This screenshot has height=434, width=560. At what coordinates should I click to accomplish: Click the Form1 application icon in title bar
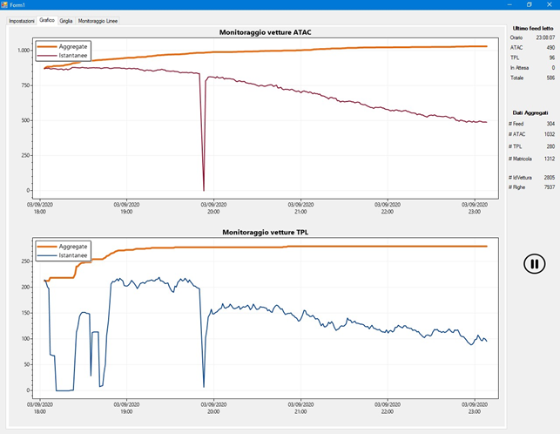4,4
